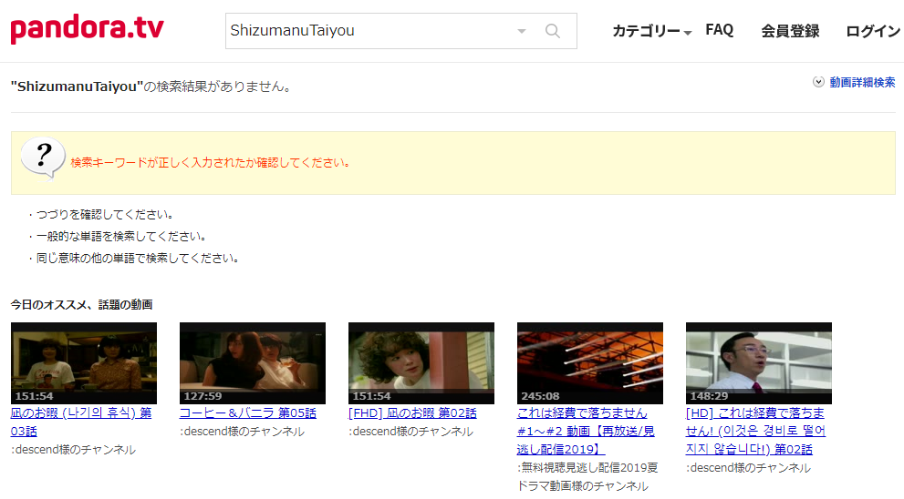The height and width of the screenshot is (499, 904).
Task: Click the 今日のオススメ、話題の動画 heading
Action: coord(81,304)
